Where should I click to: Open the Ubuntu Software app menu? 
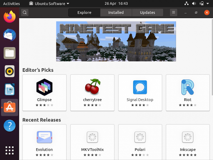(49, 4)
